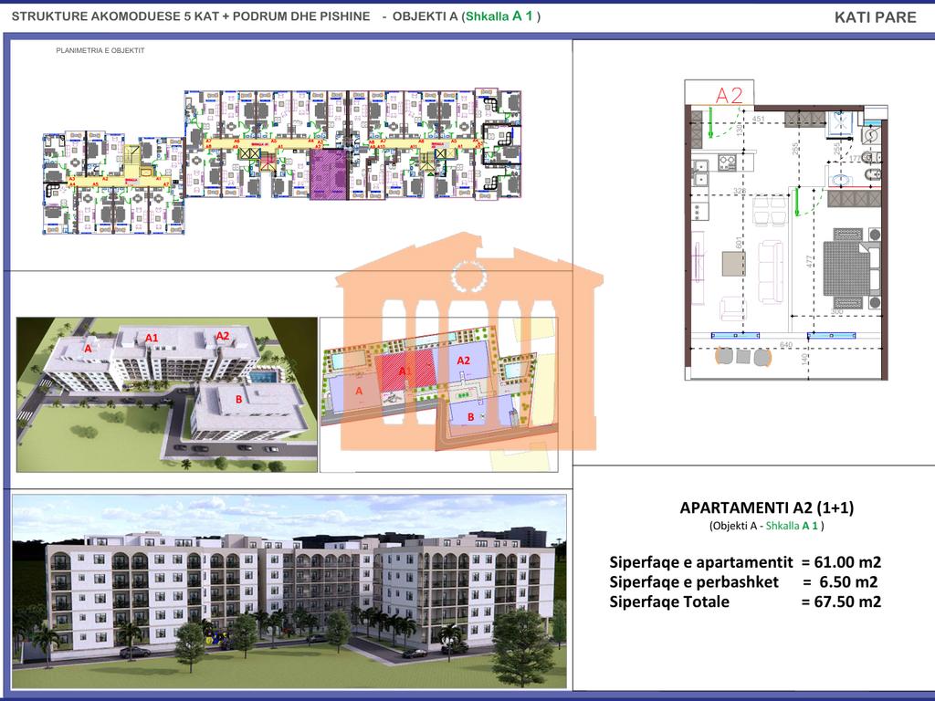Image resolution: width=935 pixels, height=701 pixels.
Task: Click the 'Siperfaqe e apartamentit' label
Action: point(701,562)
